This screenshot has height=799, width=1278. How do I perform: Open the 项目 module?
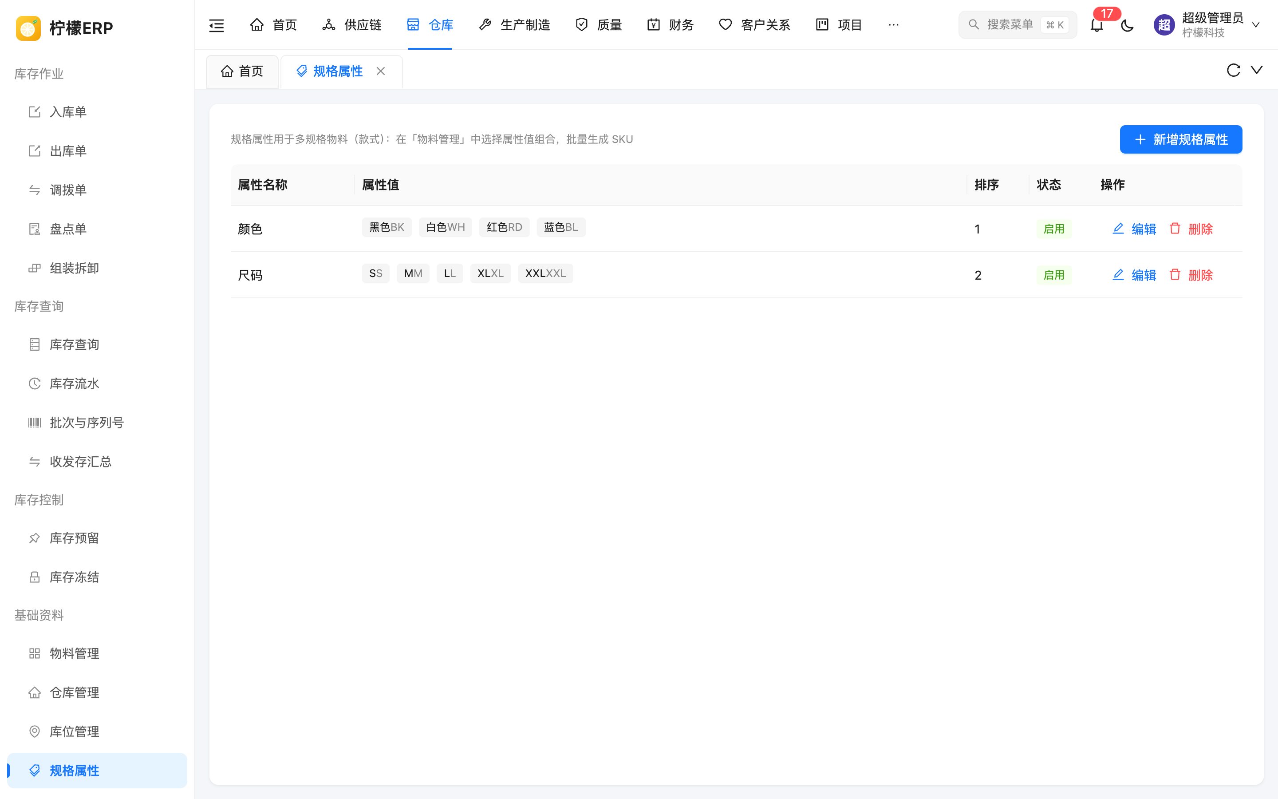839,25
